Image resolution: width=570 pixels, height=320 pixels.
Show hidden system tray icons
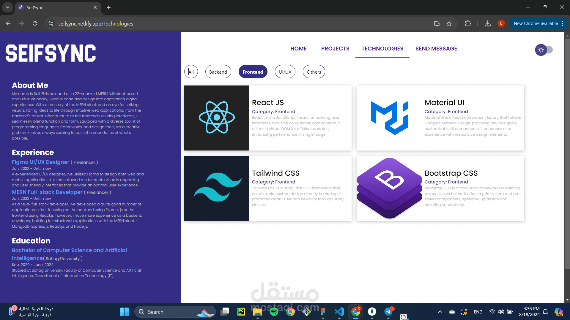point(440,312)
